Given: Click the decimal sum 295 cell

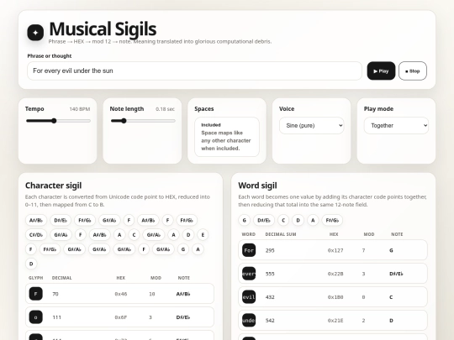Looking at the screenshot, I should coord(270,250).
